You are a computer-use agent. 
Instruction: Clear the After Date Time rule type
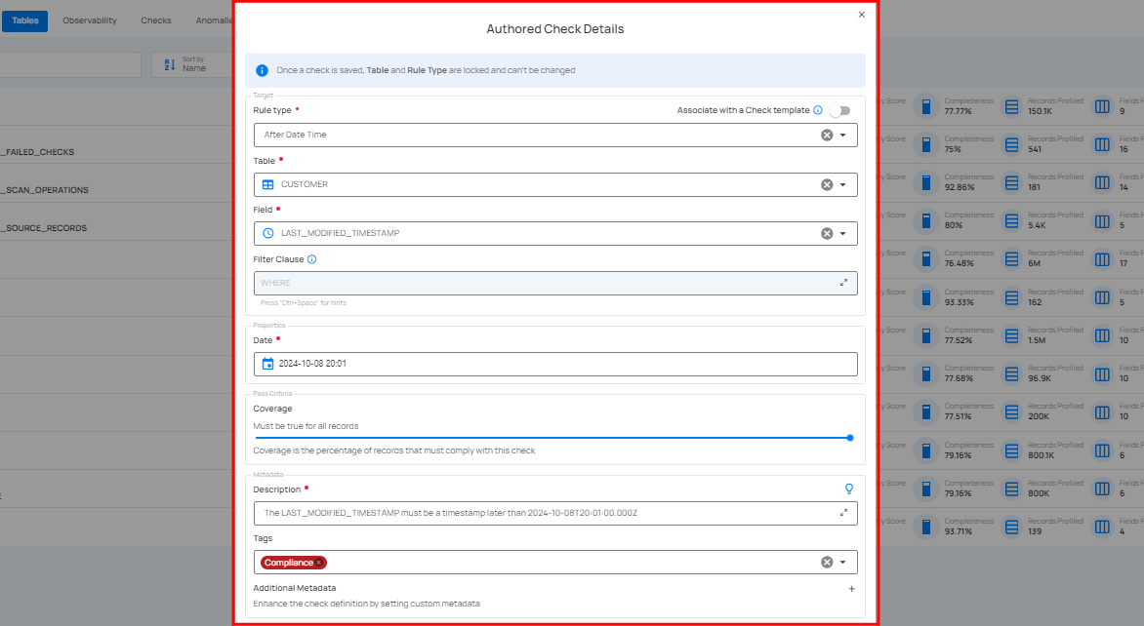827,135
